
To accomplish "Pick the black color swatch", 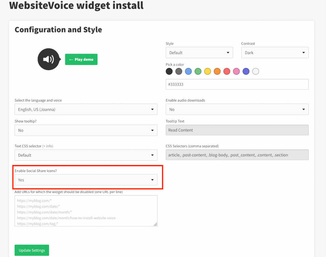I will click(169, 72).
